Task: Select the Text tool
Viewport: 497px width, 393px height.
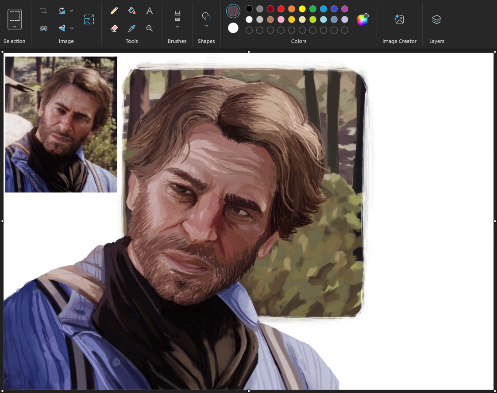Action: click(150, 11)
